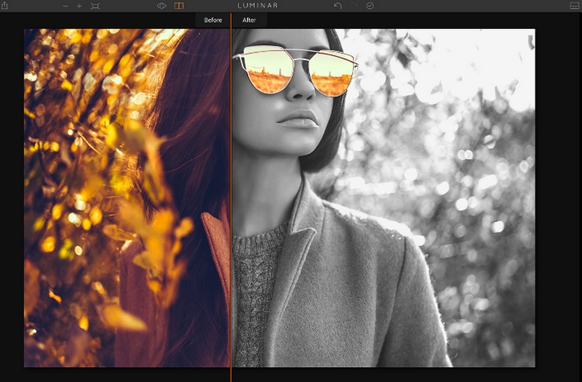
Task: Fit image to screen icon
Action: click(x=95, y=6)
